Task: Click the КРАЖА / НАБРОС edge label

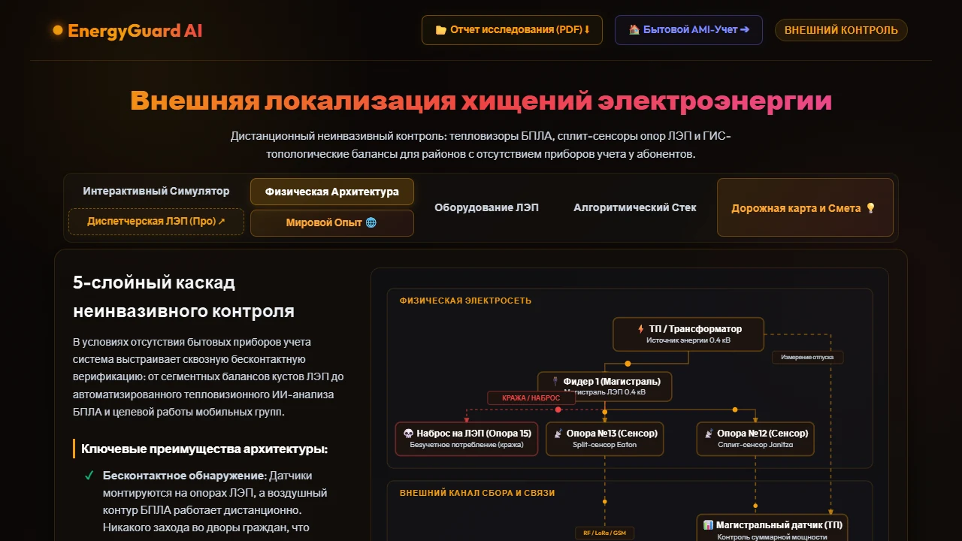Action: [531, 397]
